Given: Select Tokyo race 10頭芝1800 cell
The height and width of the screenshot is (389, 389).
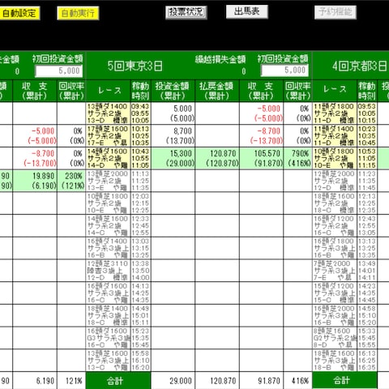Looking at the screenshot, I should [x=108, y=203].
